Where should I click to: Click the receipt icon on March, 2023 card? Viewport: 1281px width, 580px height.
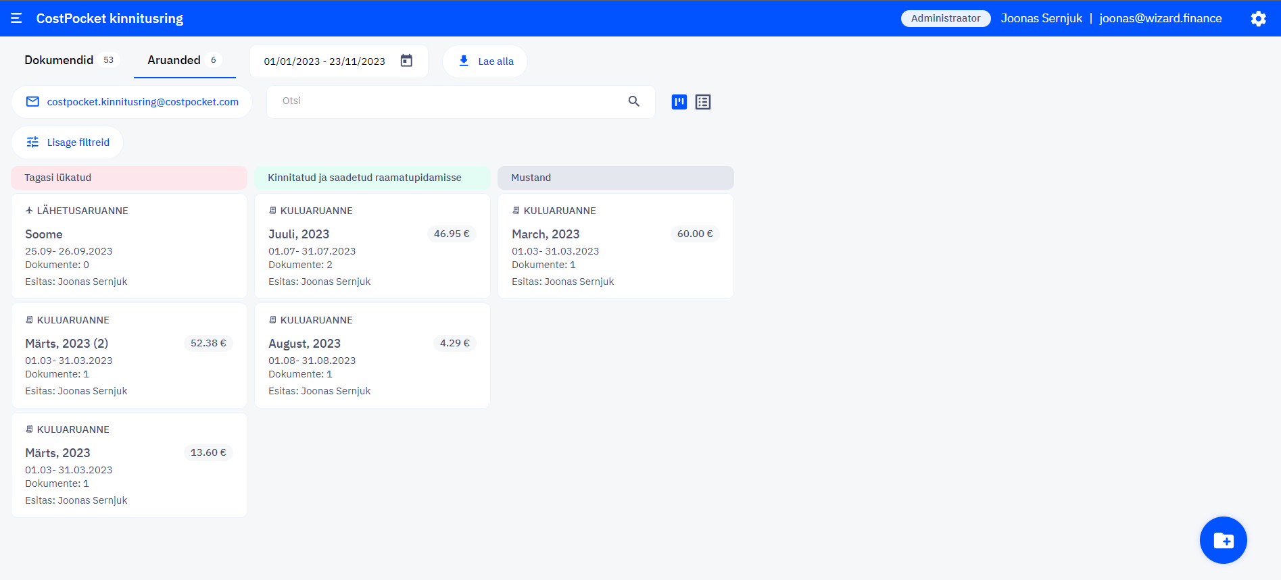click(516, 211)
